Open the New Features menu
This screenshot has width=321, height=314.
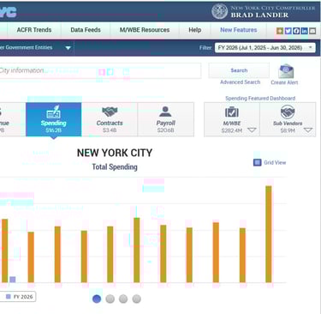[x=239, y=30]
